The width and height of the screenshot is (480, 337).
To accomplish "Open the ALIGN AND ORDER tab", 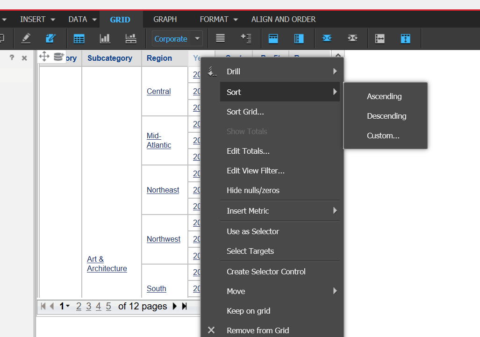I will tap(284, 19).
